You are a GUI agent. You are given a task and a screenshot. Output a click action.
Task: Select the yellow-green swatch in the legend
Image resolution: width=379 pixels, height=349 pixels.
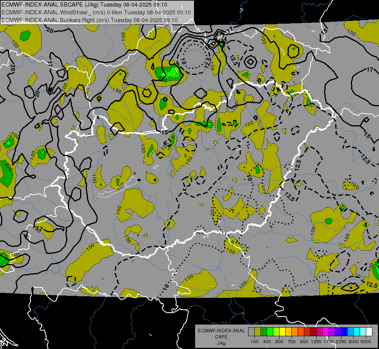(x=276, y=332)
